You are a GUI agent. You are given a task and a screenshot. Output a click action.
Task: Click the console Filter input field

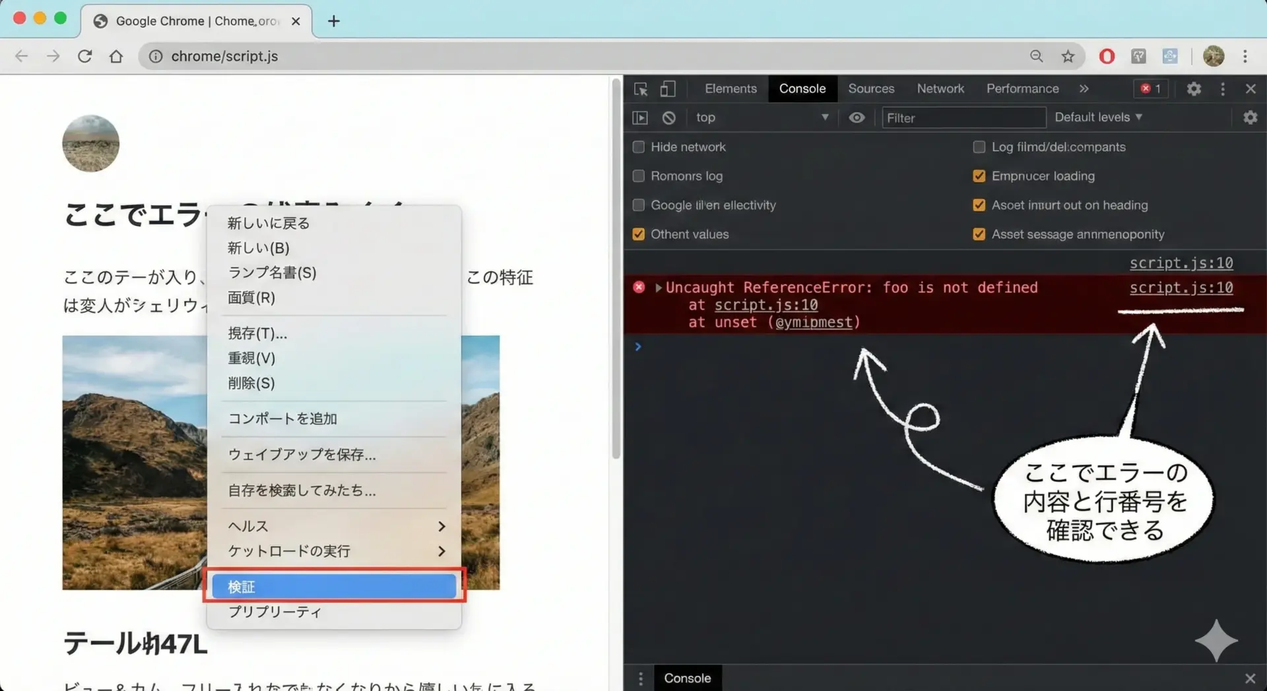pos(963,117)
